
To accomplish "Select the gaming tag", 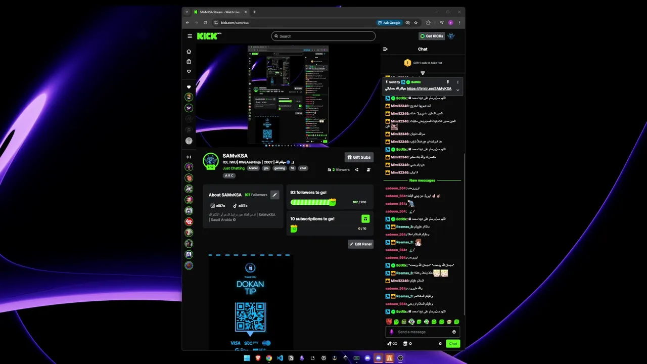I will click(280, 168).
